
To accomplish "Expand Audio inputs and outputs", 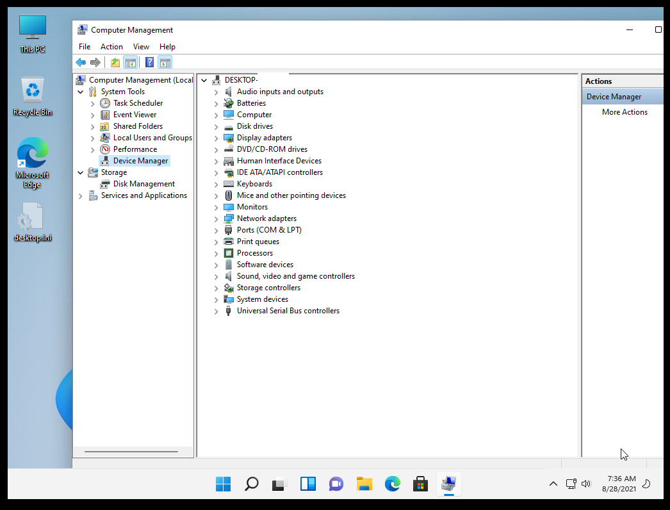I will click(217, 92).
